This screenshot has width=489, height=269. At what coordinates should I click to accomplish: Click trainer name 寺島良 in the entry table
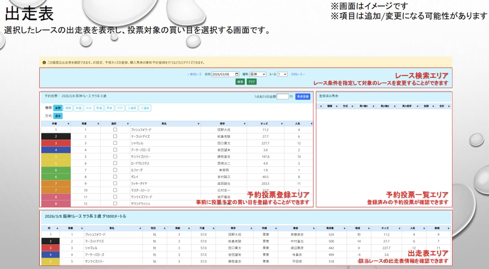pyautogui.click(x=297, y=254)
